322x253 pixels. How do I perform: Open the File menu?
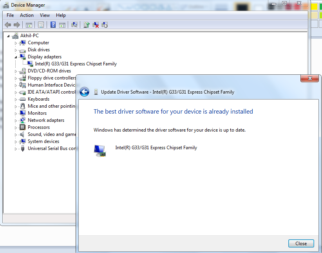(10, 15)
